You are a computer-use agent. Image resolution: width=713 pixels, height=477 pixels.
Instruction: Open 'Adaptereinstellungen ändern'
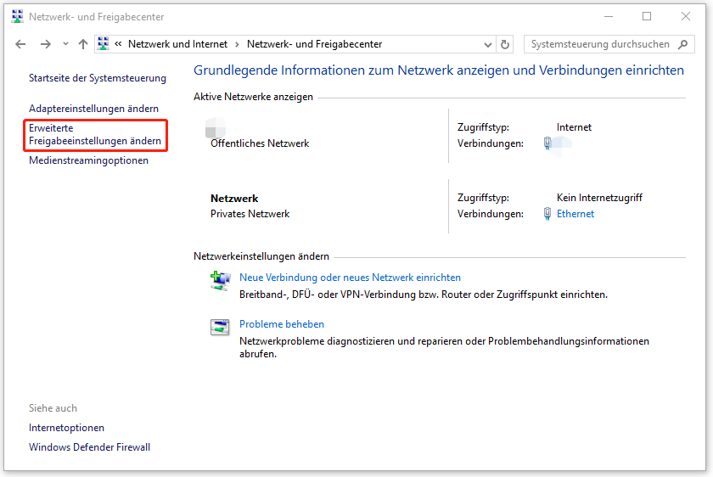(x=93, y=109)
